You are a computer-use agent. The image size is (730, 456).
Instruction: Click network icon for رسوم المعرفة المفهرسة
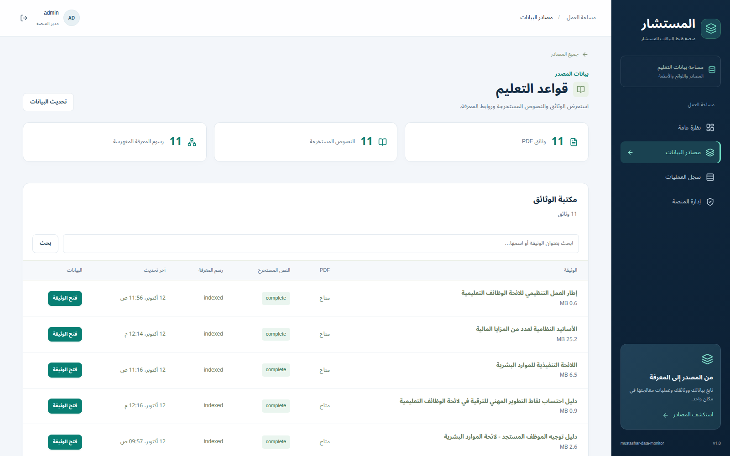tap(192, 142)
